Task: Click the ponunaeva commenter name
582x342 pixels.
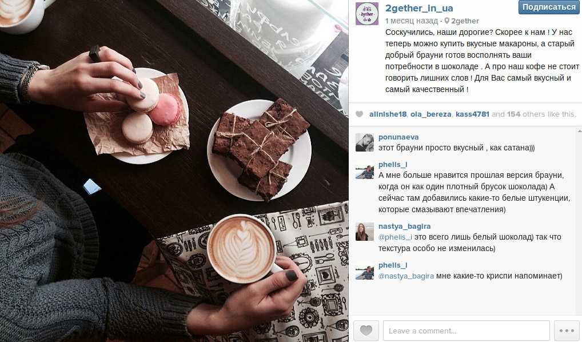Action: tap(398, 137)
